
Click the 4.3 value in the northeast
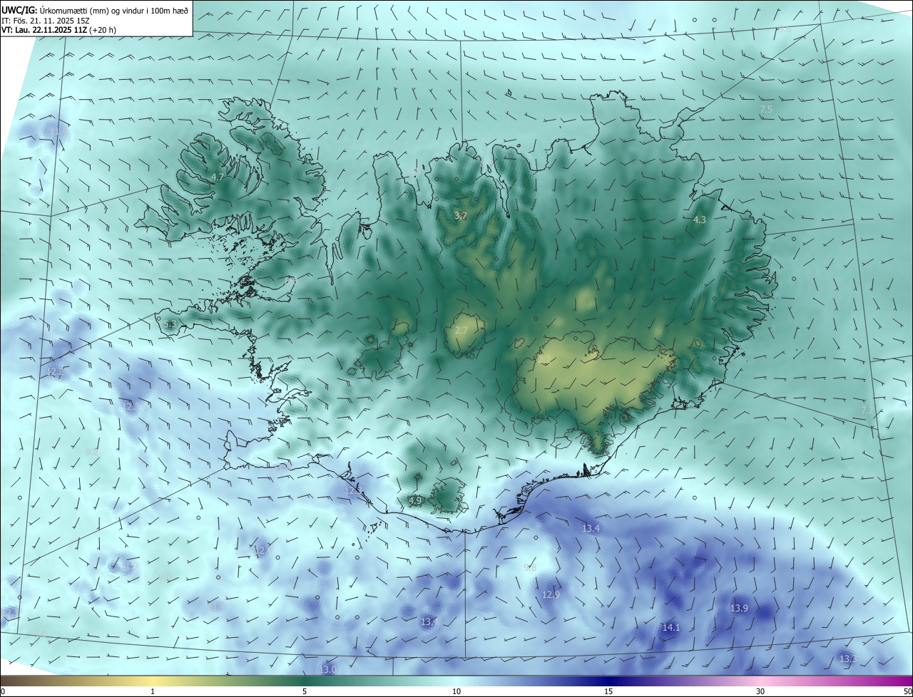point(699,220)
